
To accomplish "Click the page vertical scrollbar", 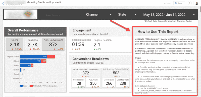I will coord(200,51).
